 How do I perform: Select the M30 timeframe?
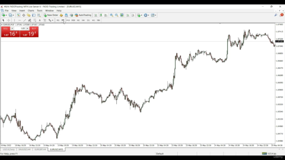click(73, 20)
